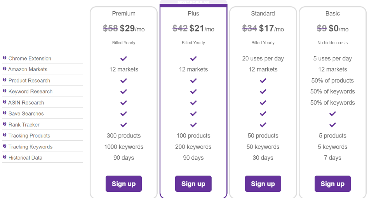This screenshot has width=369, height=198.
Task: Click help icon beside Historical Data
Action: 5,157
